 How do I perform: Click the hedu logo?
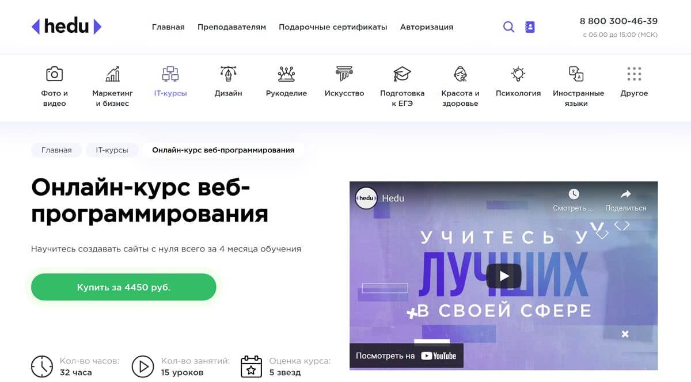[67, 26]
